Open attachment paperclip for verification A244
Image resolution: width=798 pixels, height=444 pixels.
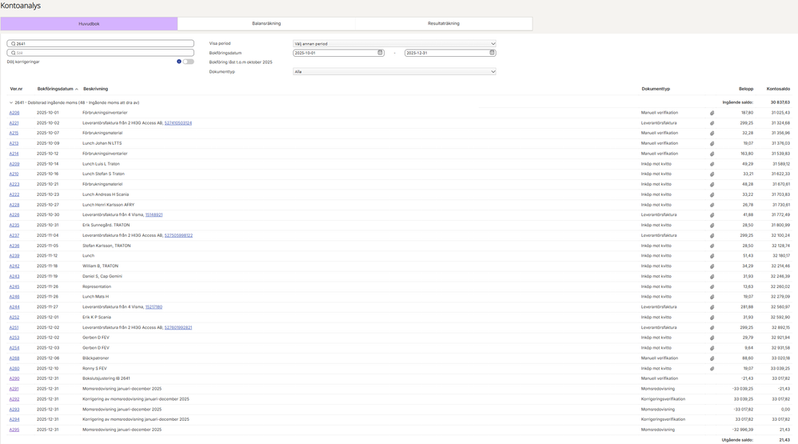(x=712, y=307)
